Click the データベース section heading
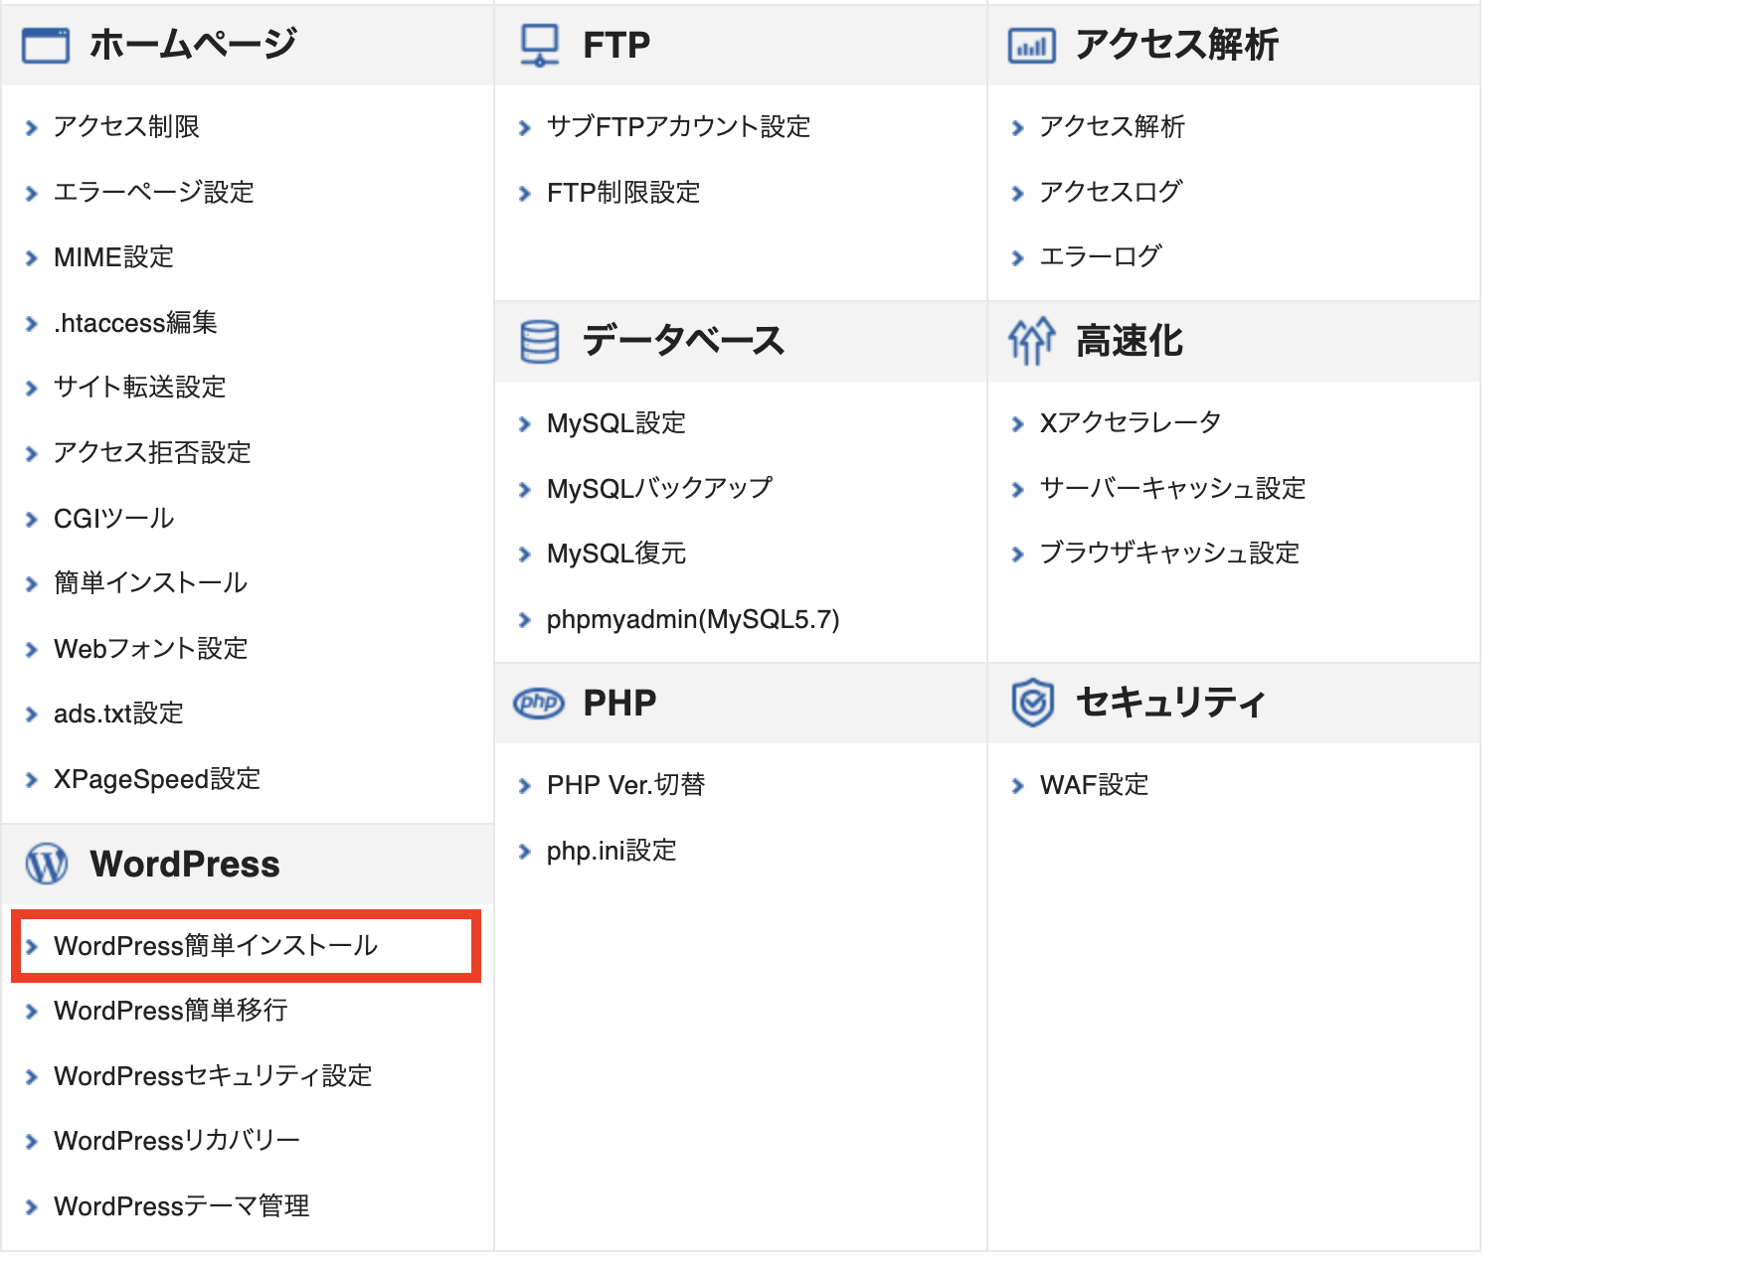The height and width of the screenshot is (1272, 1746). click(684, 342)
